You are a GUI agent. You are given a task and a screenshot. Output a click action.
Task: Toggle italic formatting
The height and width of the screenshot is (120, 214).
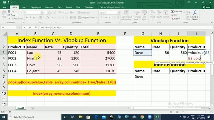[30, 17]
